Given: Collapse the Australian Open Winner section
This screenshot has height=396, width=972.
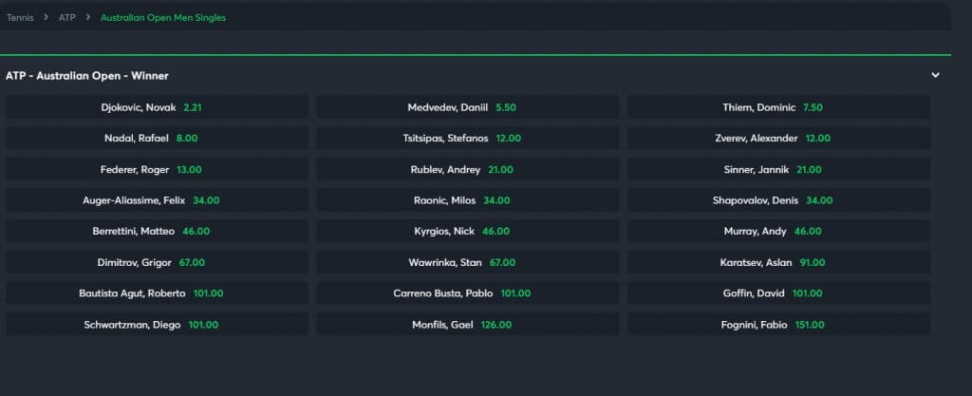Looking at the screenshot, I should (x=935, y=75).
